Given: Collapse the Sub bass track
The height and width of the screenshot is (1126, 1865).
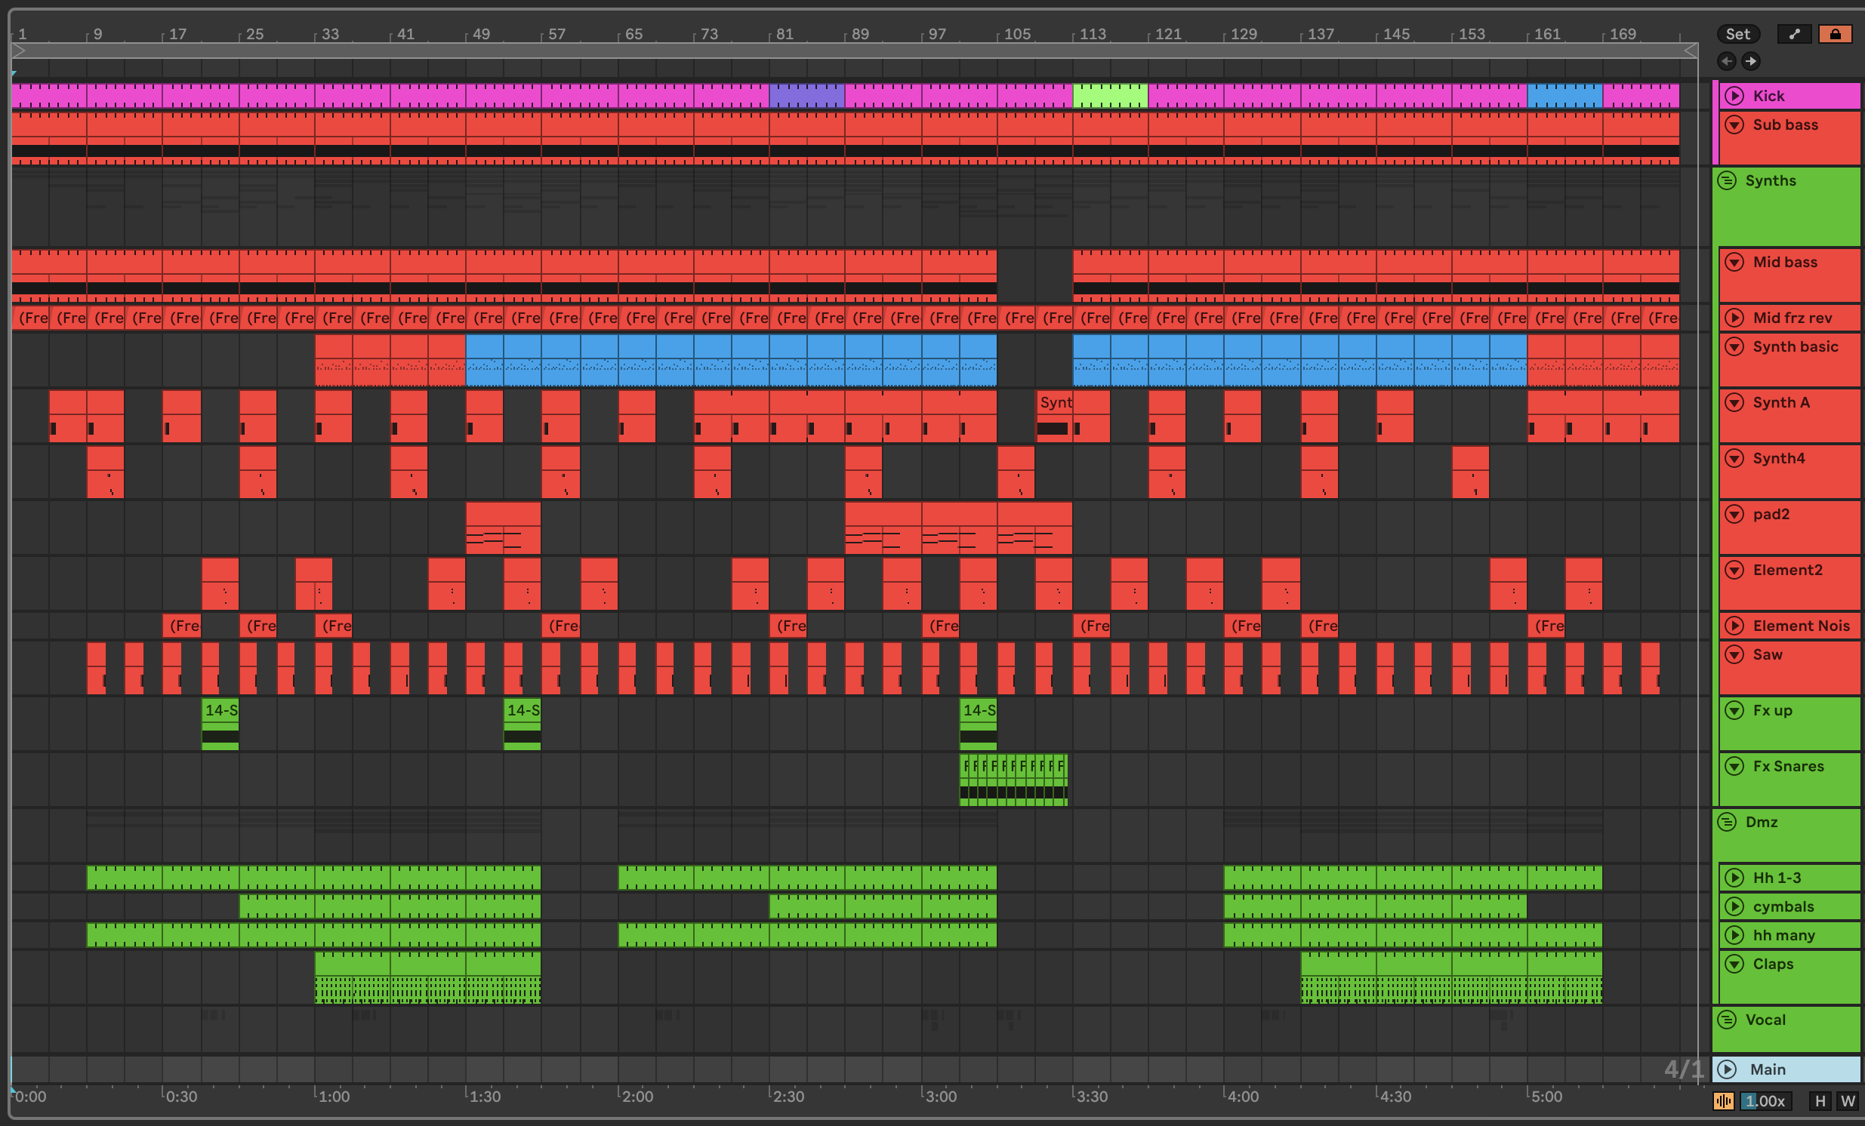Looking at the screenshot, I should tap(1734, 125).
